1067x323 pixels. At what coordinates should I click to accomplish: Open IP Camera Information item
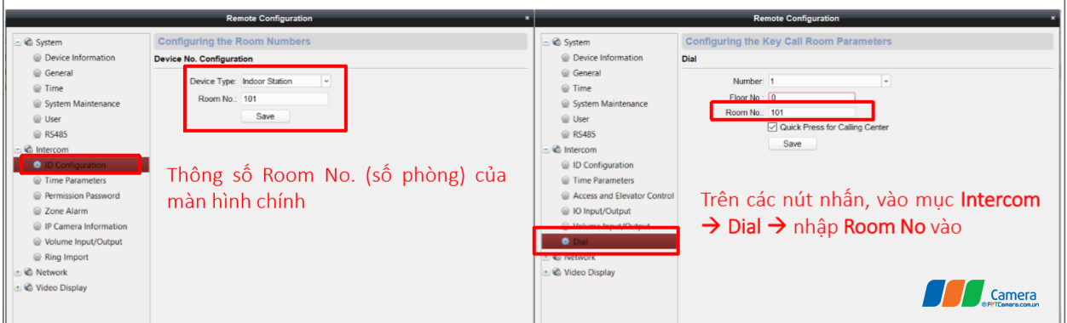tap(85, 226)
